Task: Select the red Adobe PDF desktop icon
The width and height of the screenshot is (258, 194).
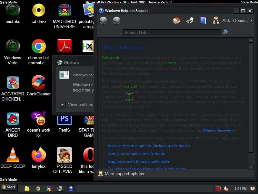Action: [x=64, y=46]
